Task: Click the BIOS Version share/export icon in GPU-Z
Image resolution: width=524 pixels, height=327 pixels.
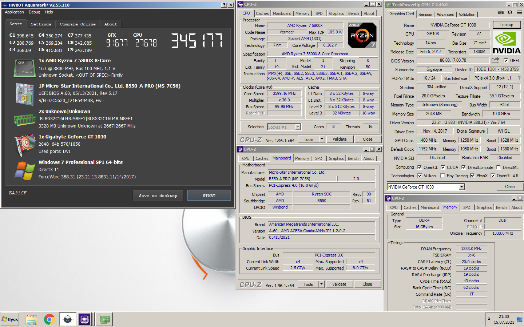Action: pyautogui.click(x=495, y=60)
